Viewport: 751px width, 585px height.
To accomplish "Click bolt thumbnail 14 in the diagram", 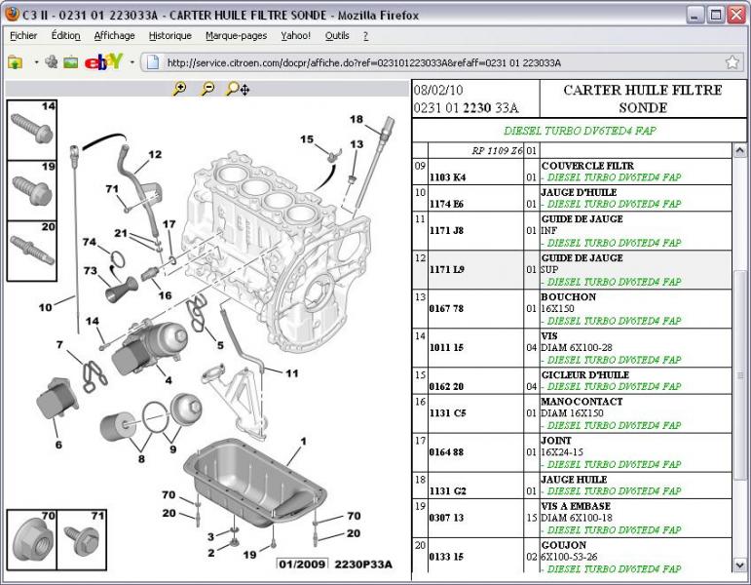I will pyautogui.click(x=31, y=130).
